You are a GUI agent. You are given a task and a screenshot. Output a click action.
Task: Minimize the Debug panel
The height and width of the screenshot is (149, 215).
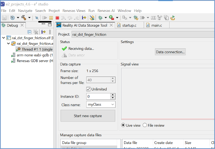tap(44, 25)
